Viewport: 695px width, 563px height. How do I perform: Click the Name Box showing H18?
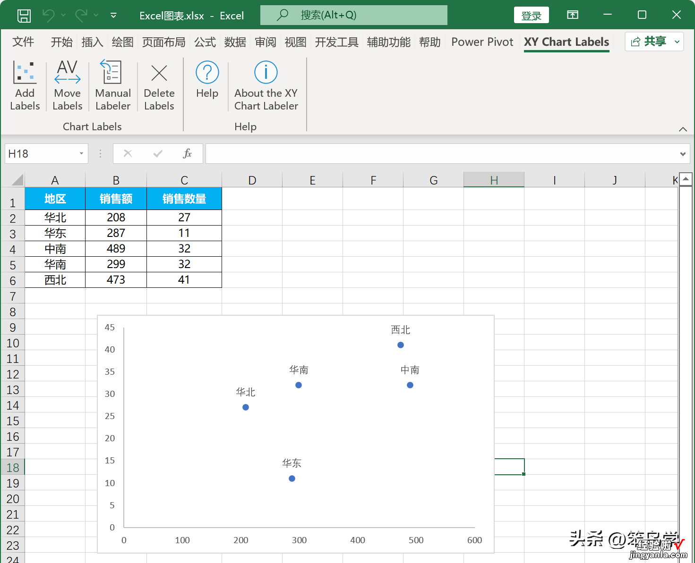pos(42,154)
